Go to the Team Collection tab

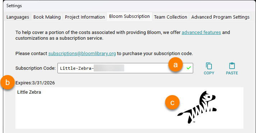pyautogui.click(x=171, y=17)
